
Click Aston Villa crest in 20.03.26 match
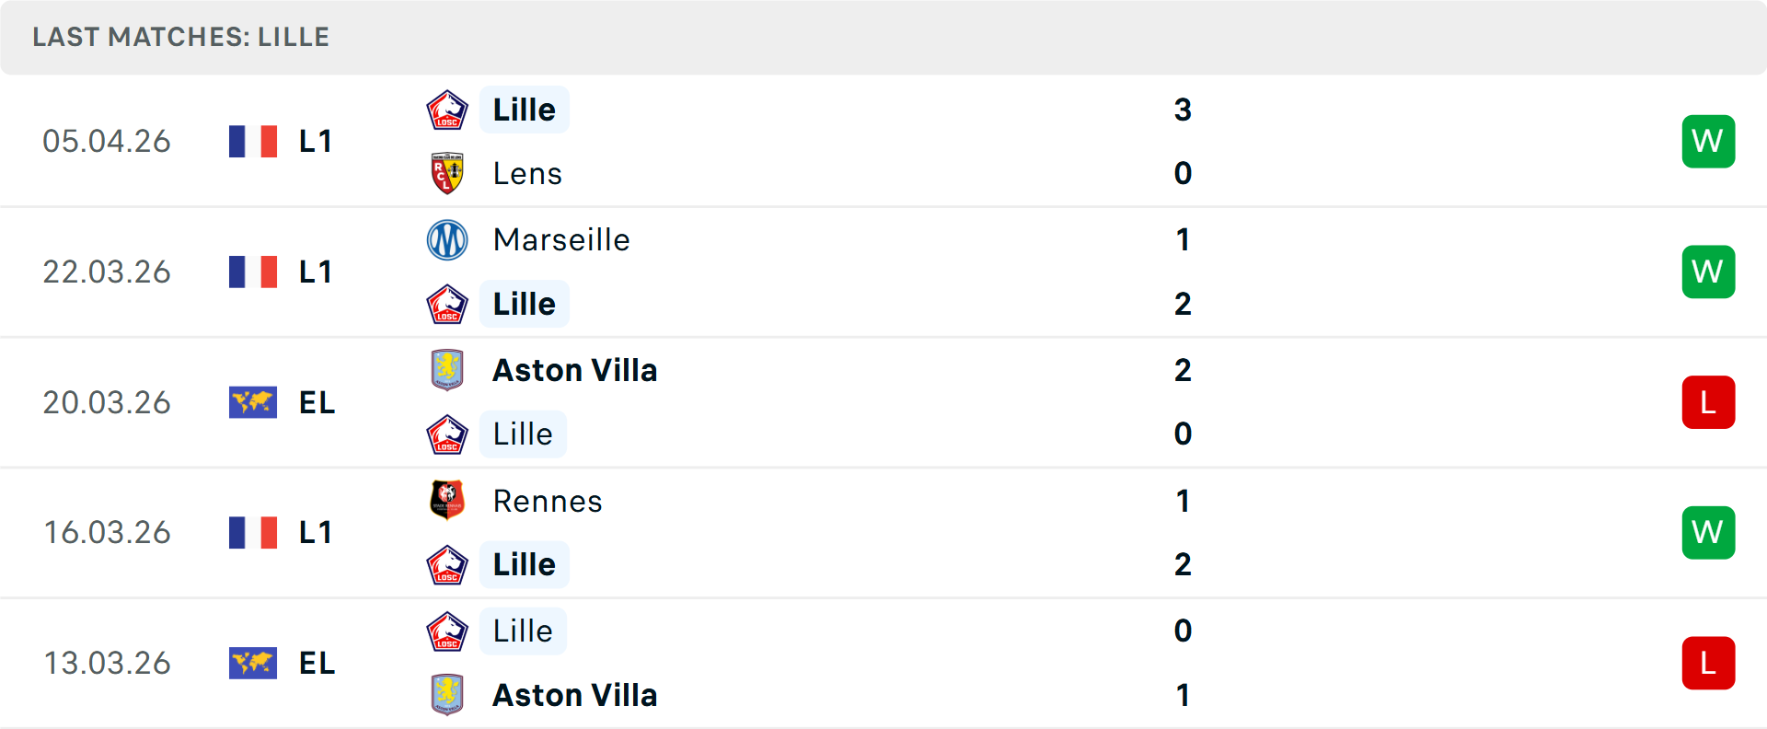click(447, 370)
